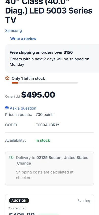Click the 700 points price value

tap(45, 115)
